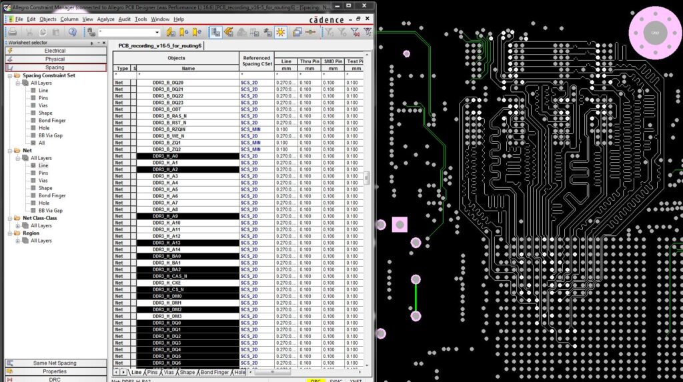Viewport: 683px width, 382px height.
Task: Open the toolbar search combo box dropdown
Action: pyautogui.click(x=157, y=32)
